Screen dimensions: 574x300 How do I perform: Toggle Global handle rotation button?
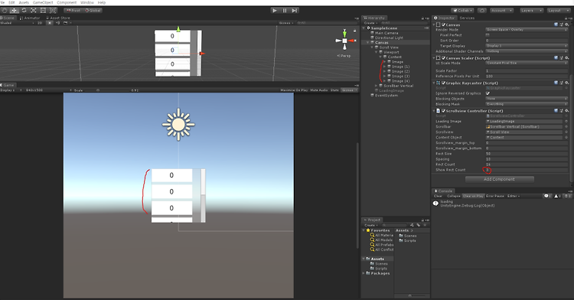click(x=93, y=11)
